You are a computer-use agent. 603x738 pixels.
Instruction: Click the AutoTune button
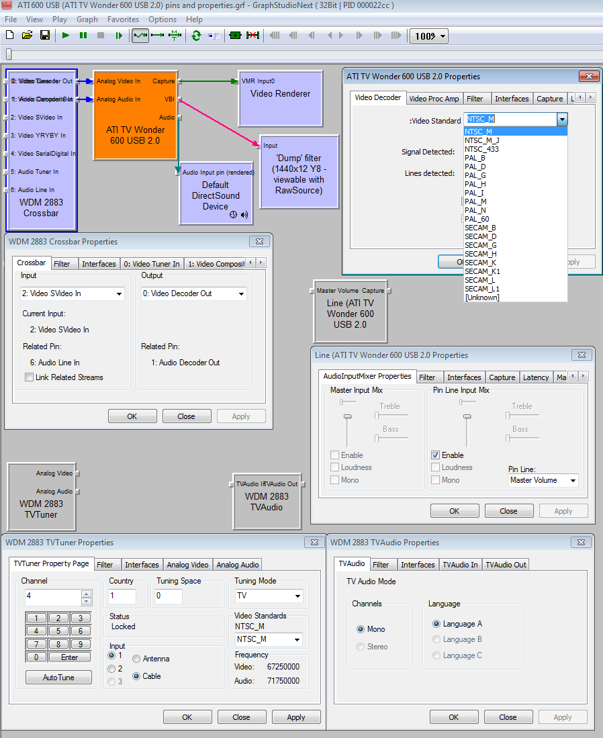click(x=58, y=678)
